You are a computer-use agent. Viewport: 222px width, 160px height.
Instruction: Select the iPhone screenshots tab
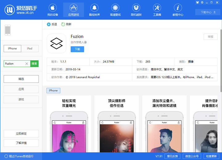click(x=53, y=91)
